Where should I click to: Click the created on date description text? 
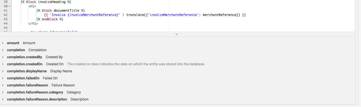pyautogui.click(x=136, y=64)
